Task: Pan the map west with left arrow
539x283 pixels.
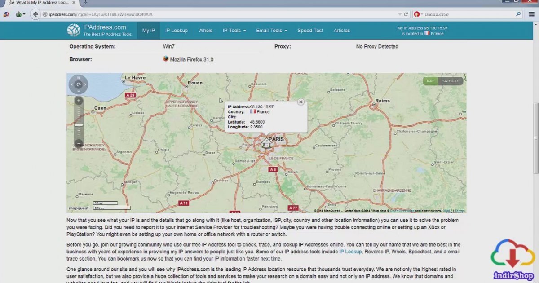Action: coord(71,84)
